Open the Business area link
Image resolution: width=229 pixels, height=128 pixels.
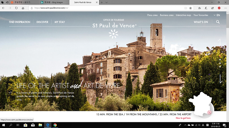[167, 15]
